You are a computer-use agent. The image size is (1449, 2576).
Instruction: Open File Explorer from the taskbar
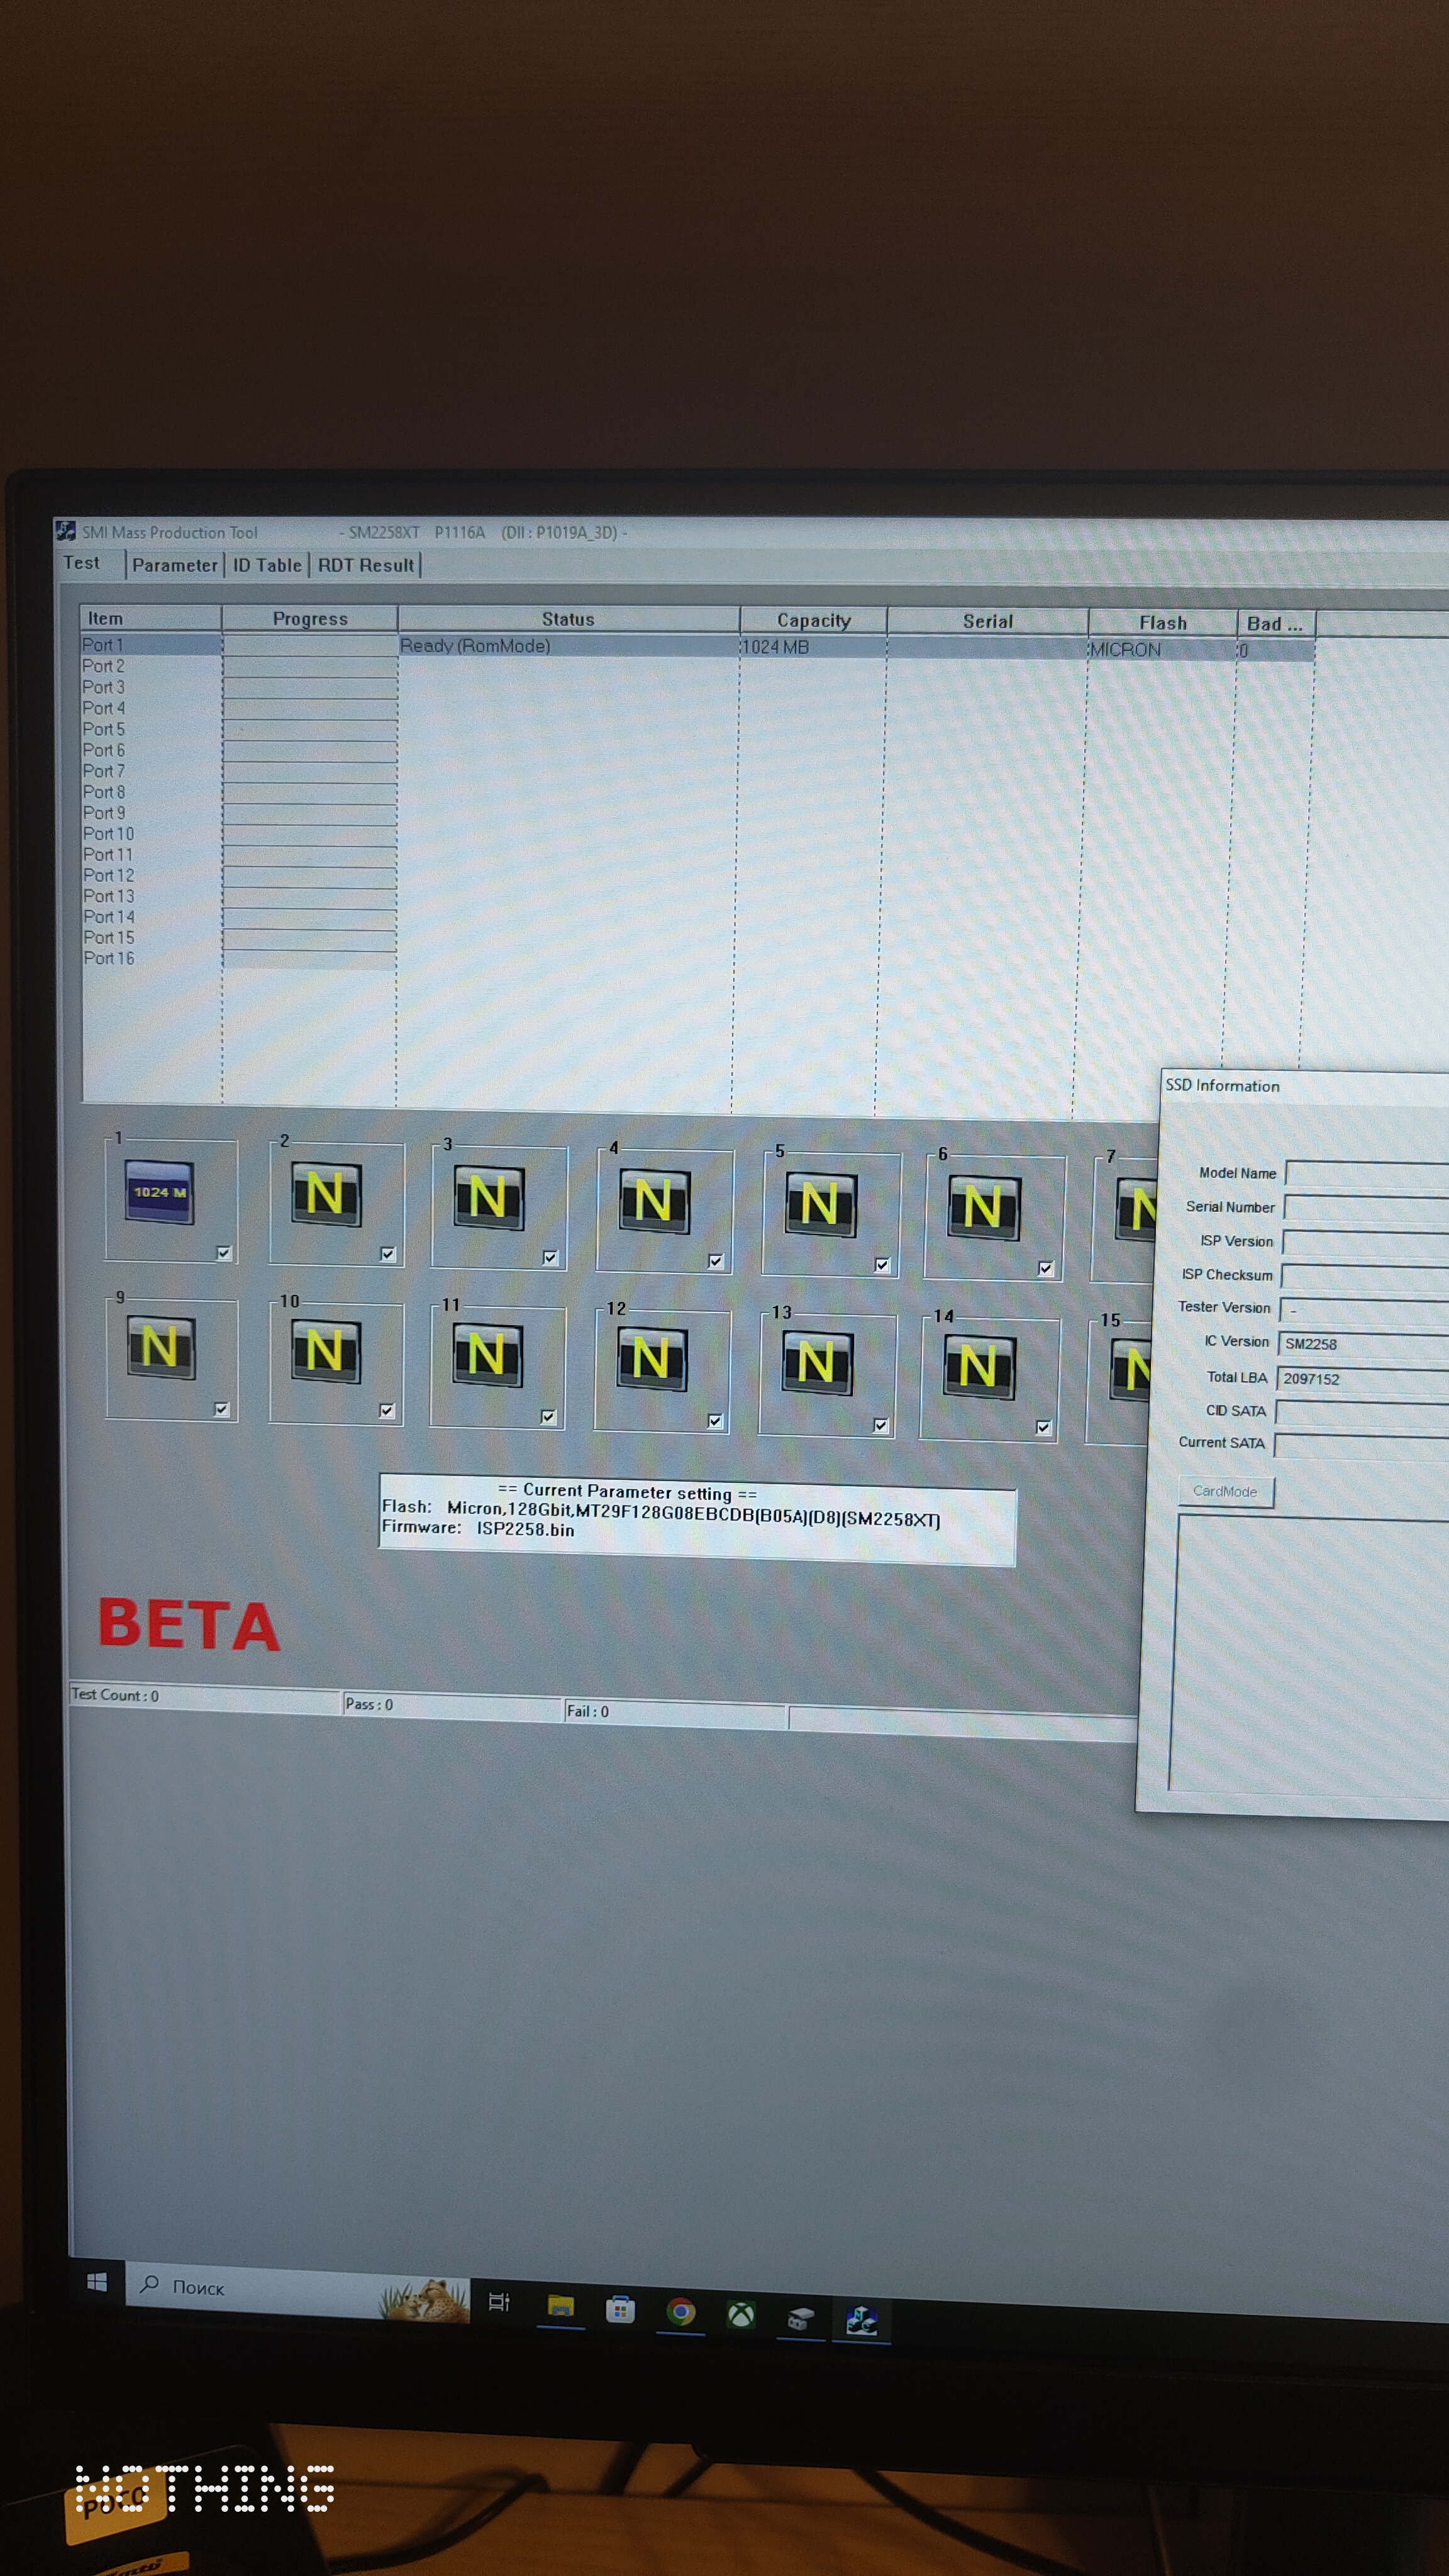[x=561, y=2307]
